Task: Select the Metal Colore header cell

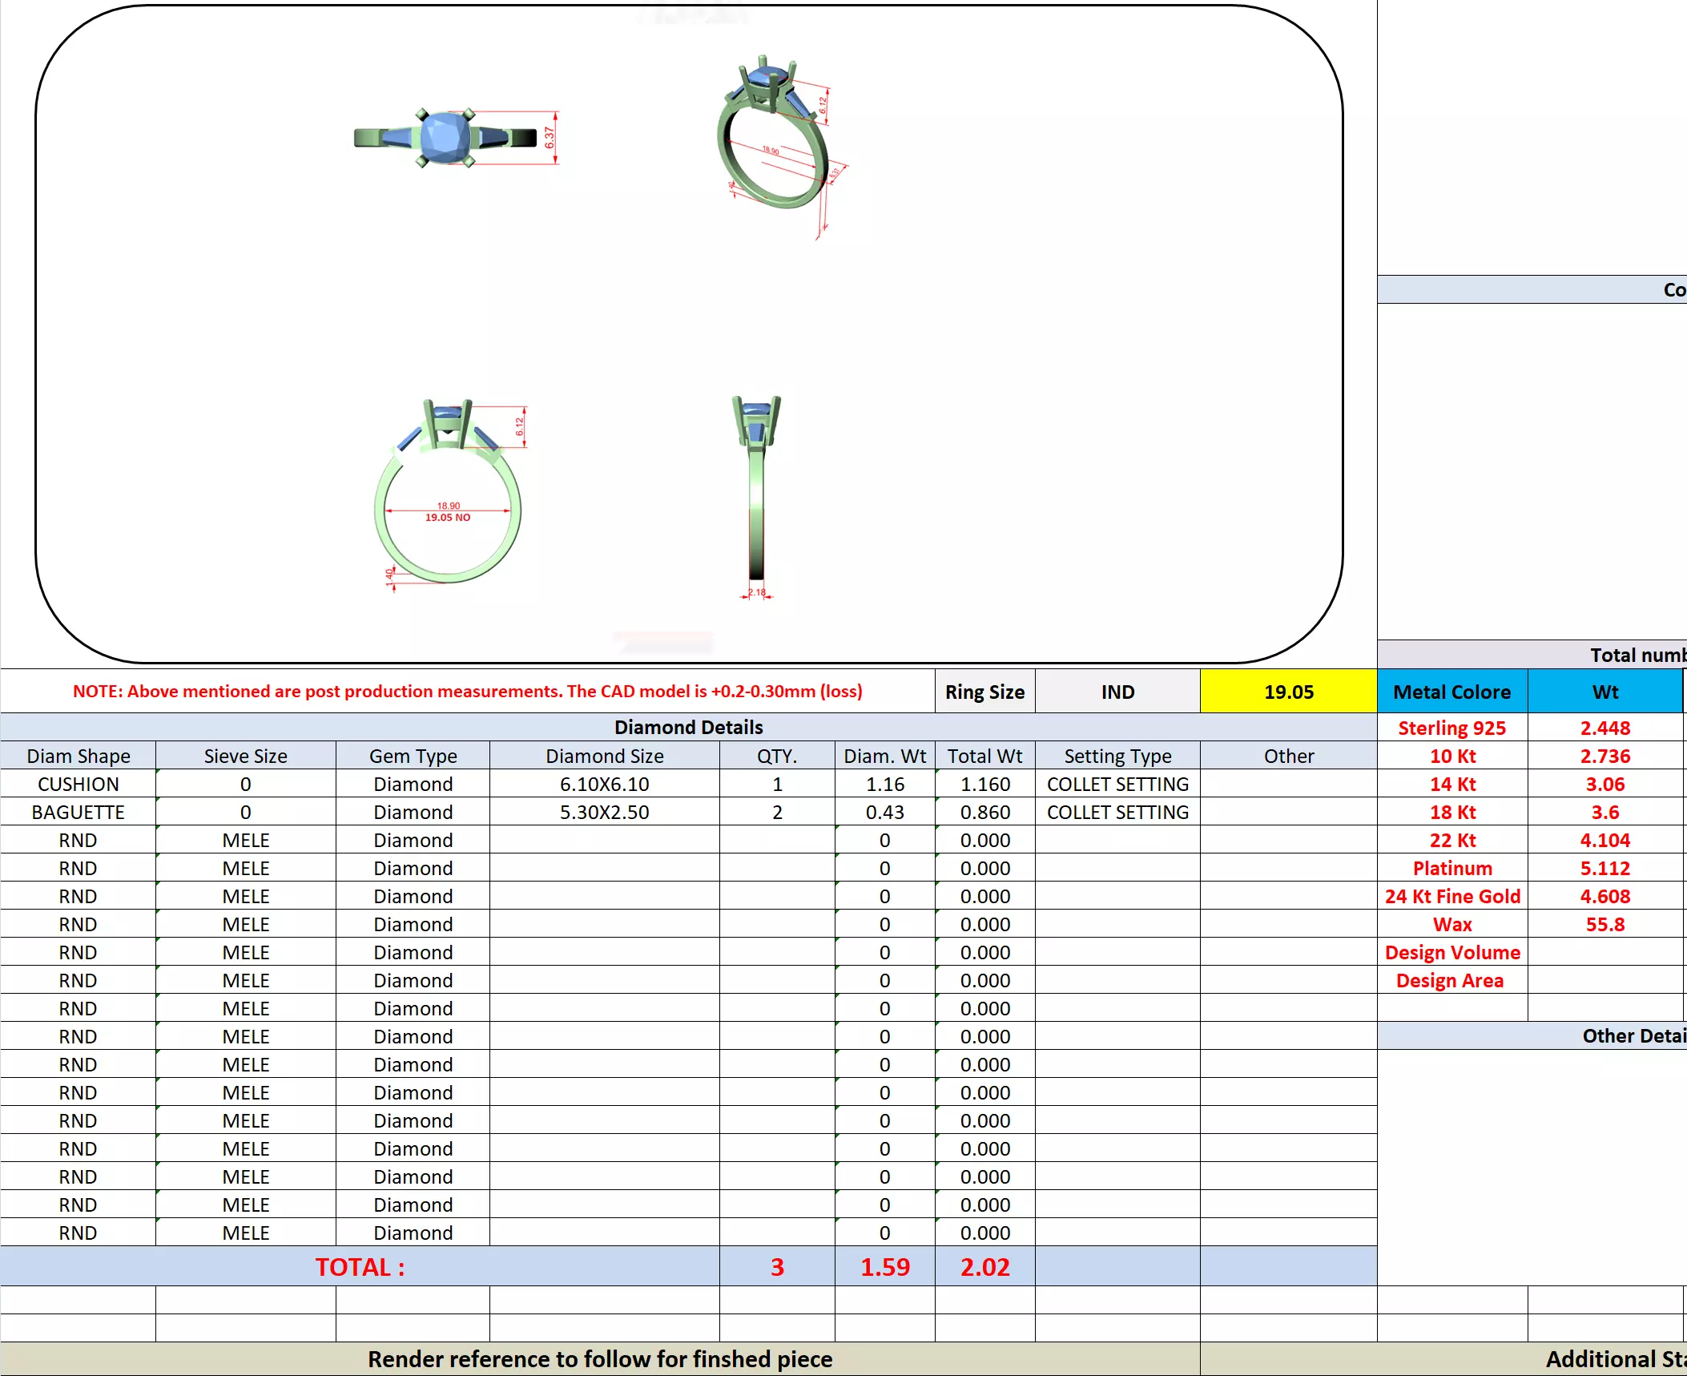Action: (1451, 692)
